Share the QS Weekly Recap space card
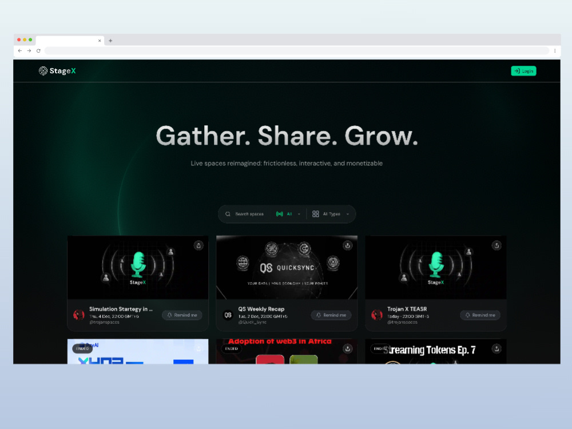Screen dimensions: 572x429 348,245
